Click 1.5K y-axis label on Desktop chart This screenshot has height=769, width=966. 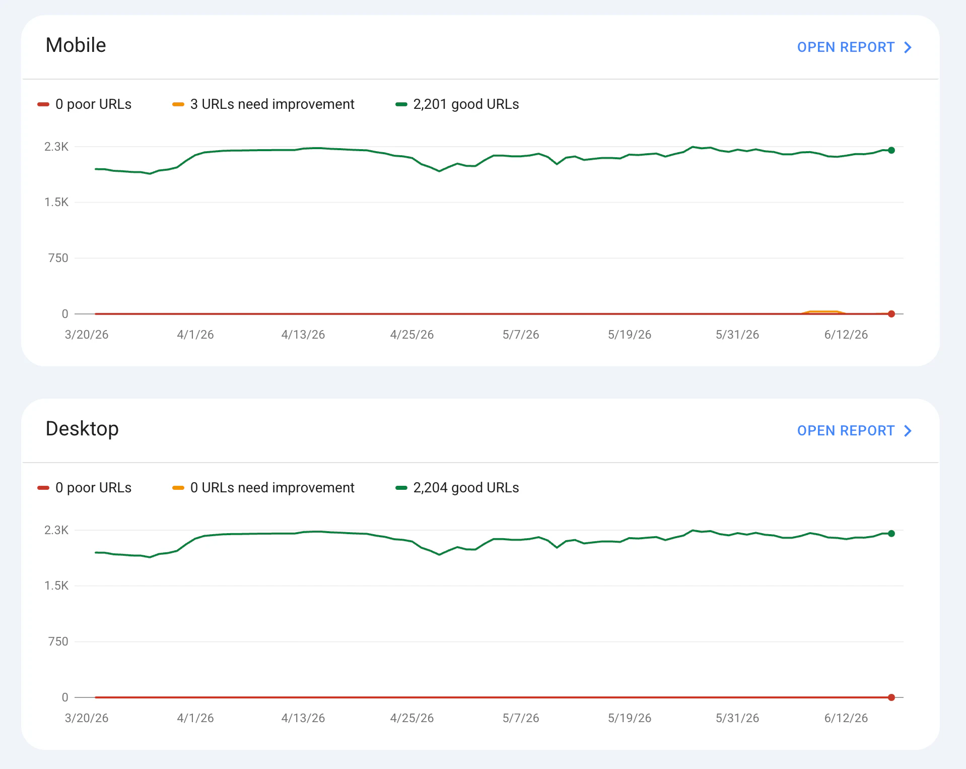56,586
